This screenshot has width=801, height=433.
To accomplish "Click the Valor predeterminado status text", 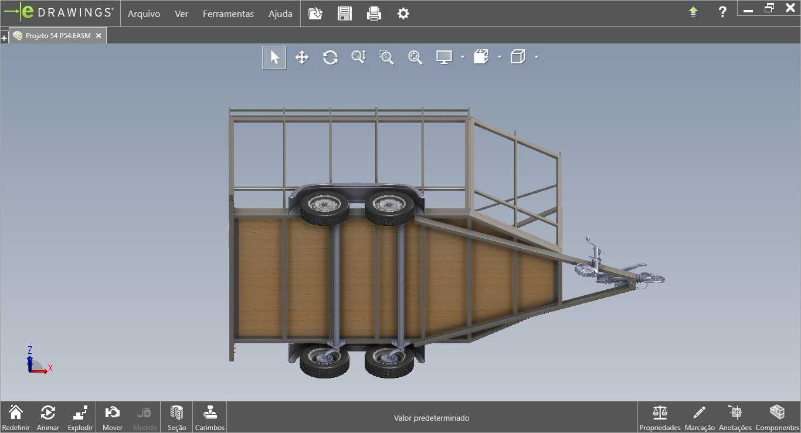I will [432, 418].
